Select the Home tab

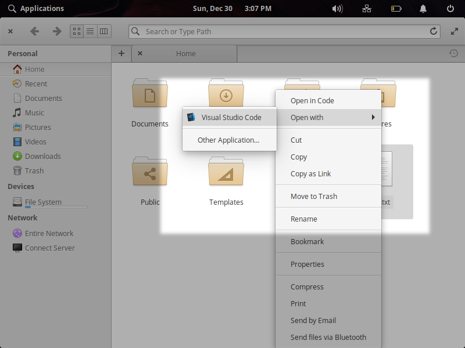184,53
